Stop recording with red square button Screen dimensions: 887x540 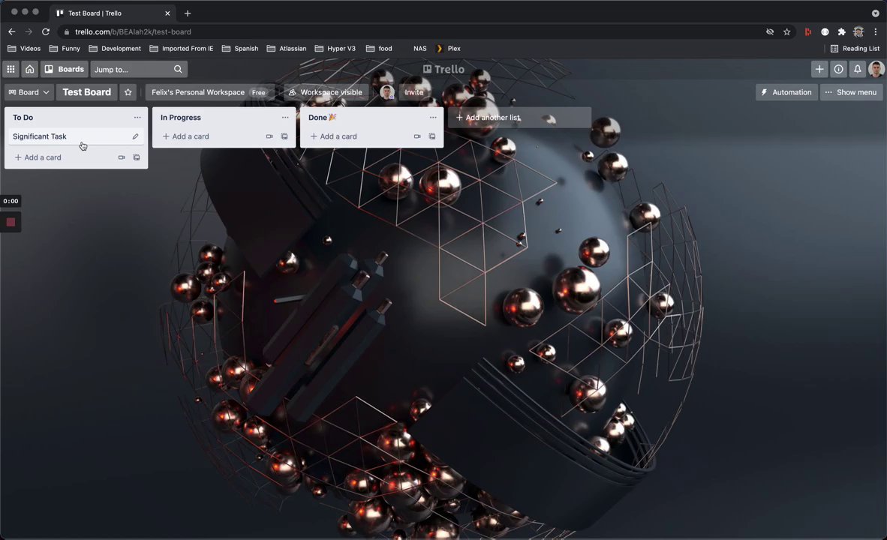point(11,222)
